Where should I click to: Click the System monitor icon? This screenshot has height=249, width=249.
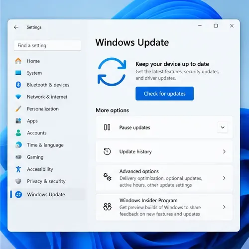(x=18, y=73)
